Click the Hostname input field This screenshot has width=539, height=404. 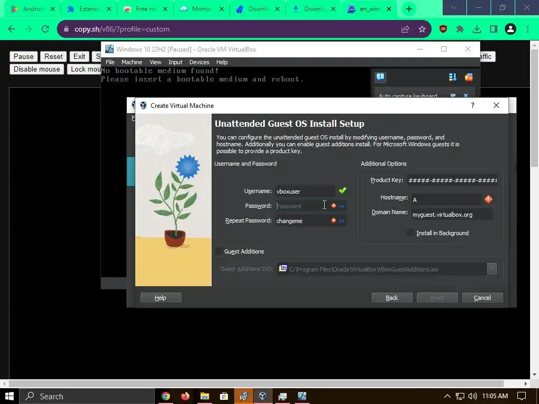tap(446, 199)
